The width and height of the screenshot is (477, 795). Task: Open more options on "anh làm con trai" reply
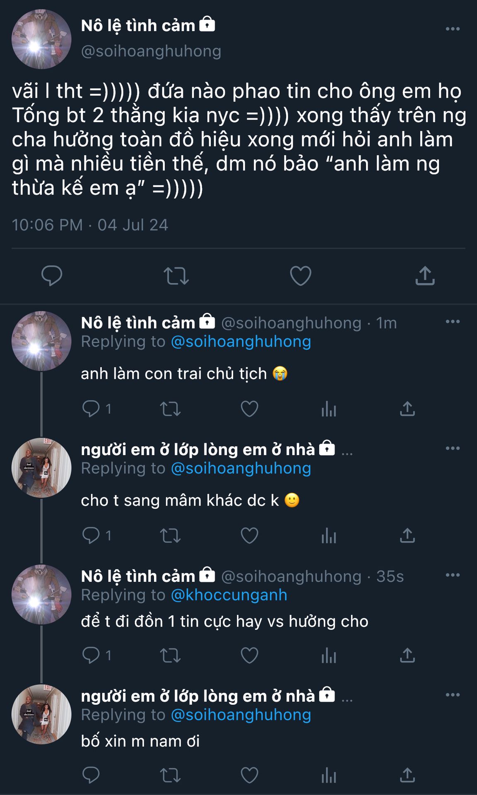[x=453, y=322]
